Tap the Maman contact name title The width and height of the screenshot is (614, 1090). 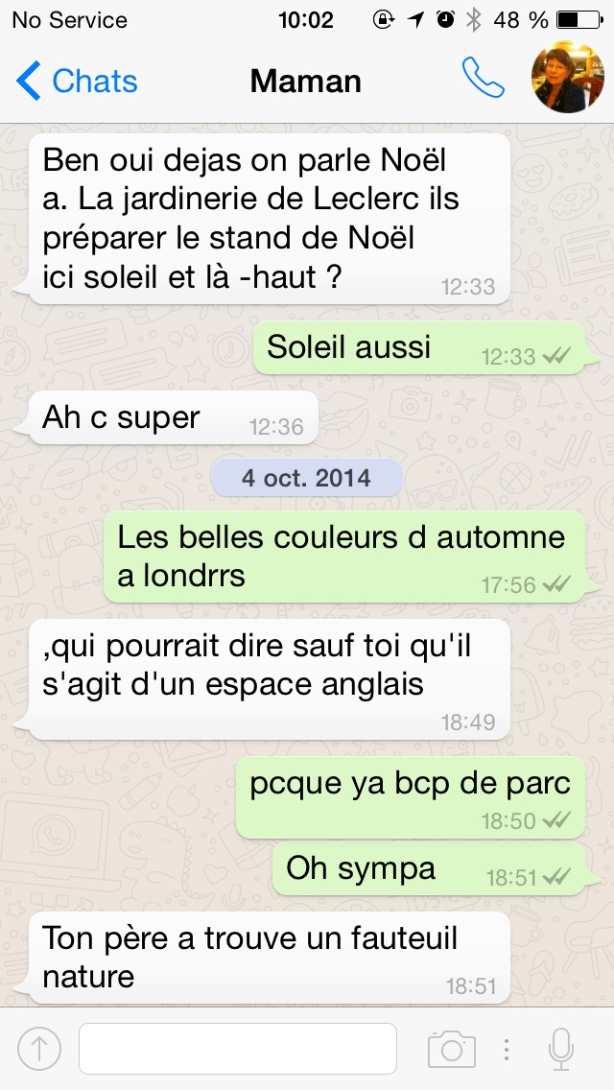point(306,82)
